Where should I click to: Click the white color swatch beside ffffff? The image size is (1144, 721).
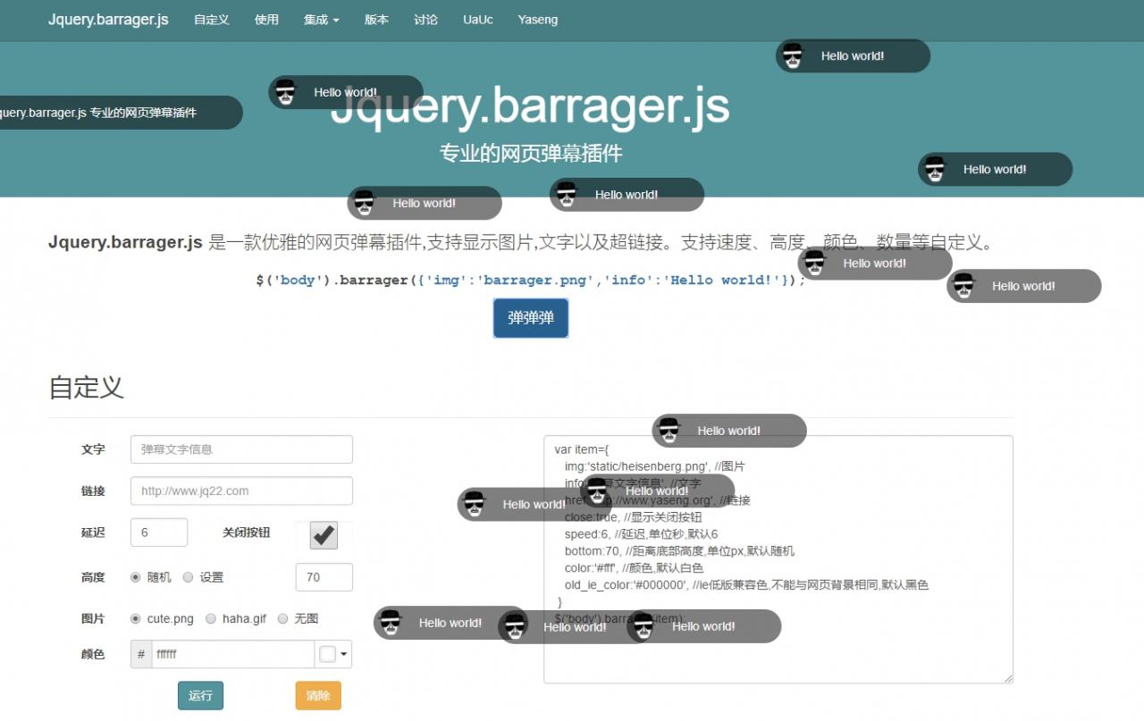click(329, 654)
